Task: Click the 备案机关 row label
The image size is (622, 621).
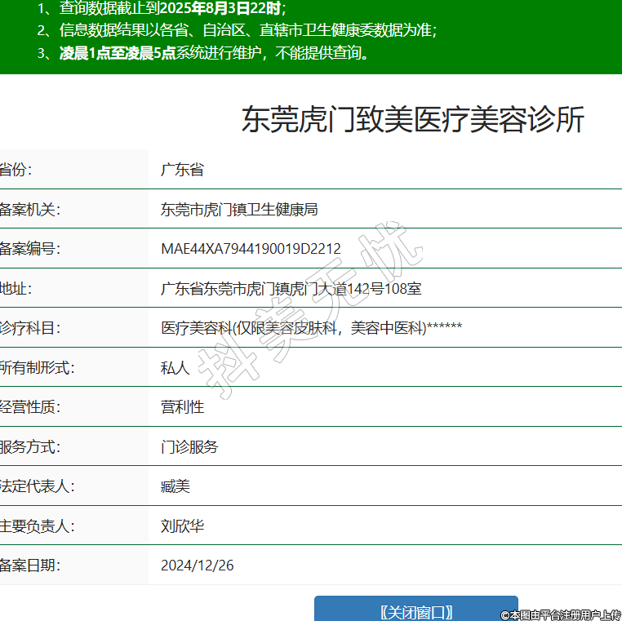Action: 29,210
